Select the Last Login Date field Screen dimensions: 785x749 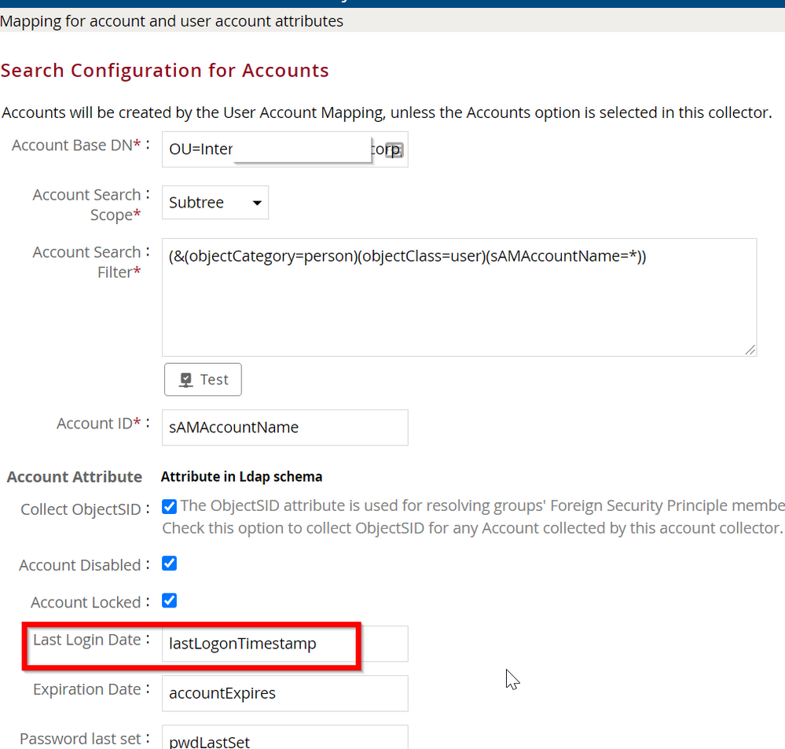tap(284, 644)
